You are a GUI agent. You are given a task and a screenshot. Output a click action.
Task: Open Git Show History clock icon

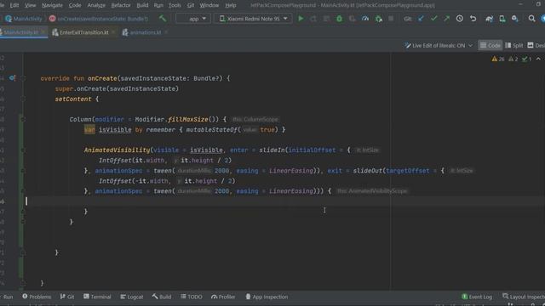click(460, 19)
